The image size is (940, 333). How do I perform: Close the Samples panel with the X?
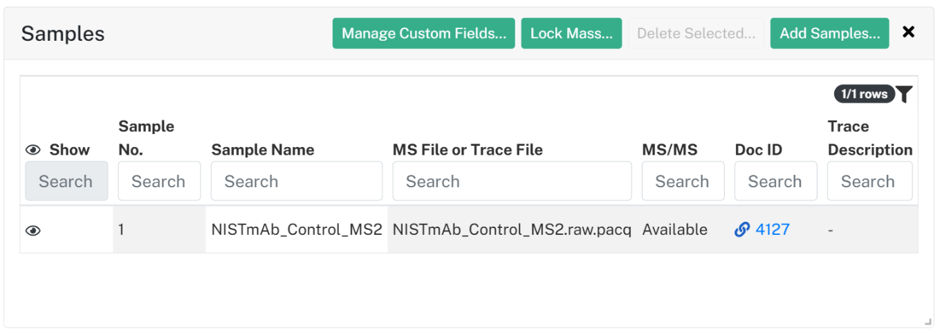click(909, 32)
